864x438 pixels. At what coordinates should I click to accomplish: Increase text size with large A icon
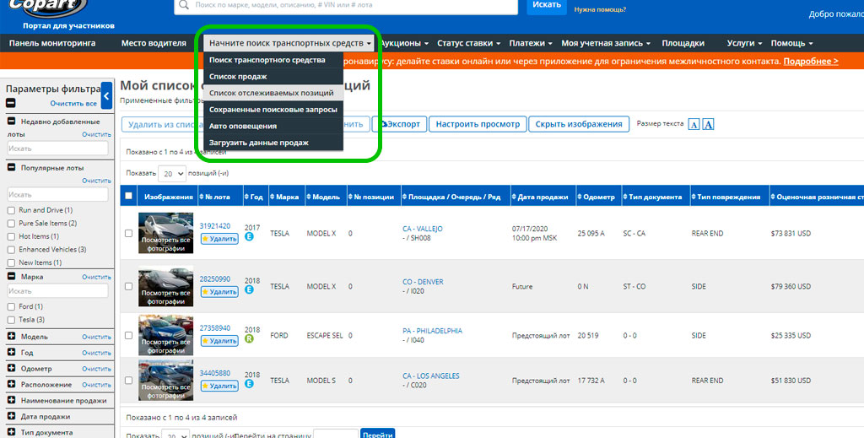click(x=708, y=125)
